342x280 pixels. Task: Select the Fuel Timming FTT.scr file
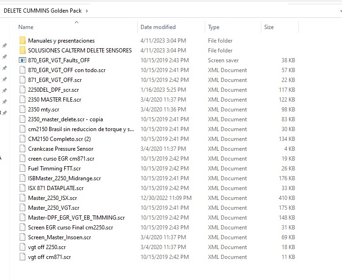54,169
